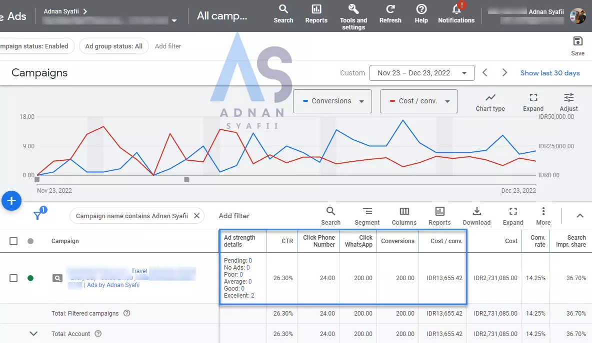Image resolution: width=592 pixels, height=343 pixels.
Task: Click the blue plus new campaign button
Action: point(11,201)
